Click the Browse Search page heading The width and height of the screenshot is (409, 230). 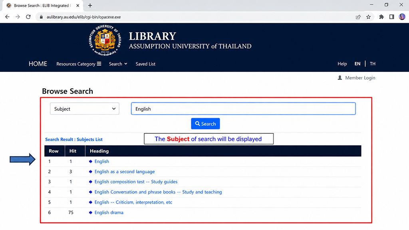tap(67, 91)
